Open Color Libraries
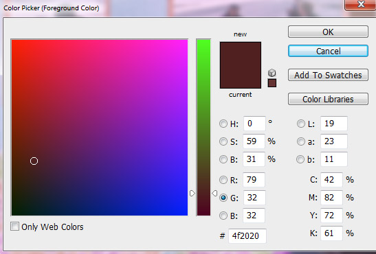 328,99
